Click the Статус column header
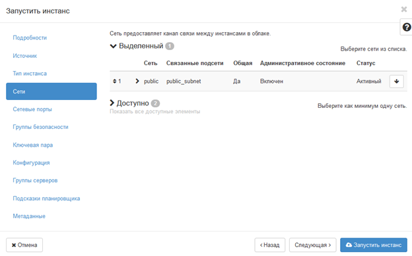This screenshot has height=256, width=412. click(366, 63)
